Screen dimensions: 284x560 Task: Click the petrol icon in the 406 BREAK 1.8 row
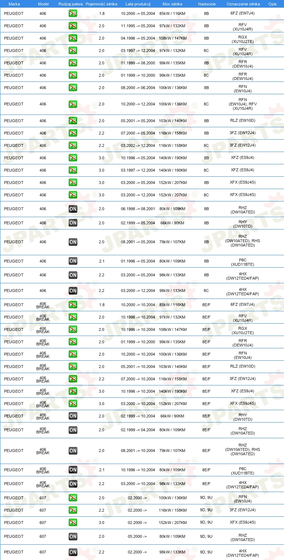pos(73,305)
